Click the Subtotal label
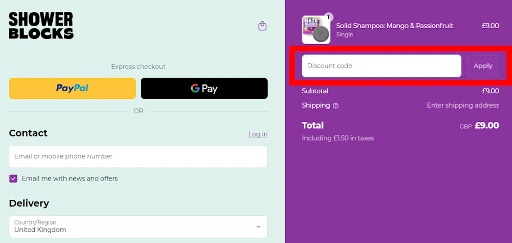Screen dimensions: 512x243 315,91
